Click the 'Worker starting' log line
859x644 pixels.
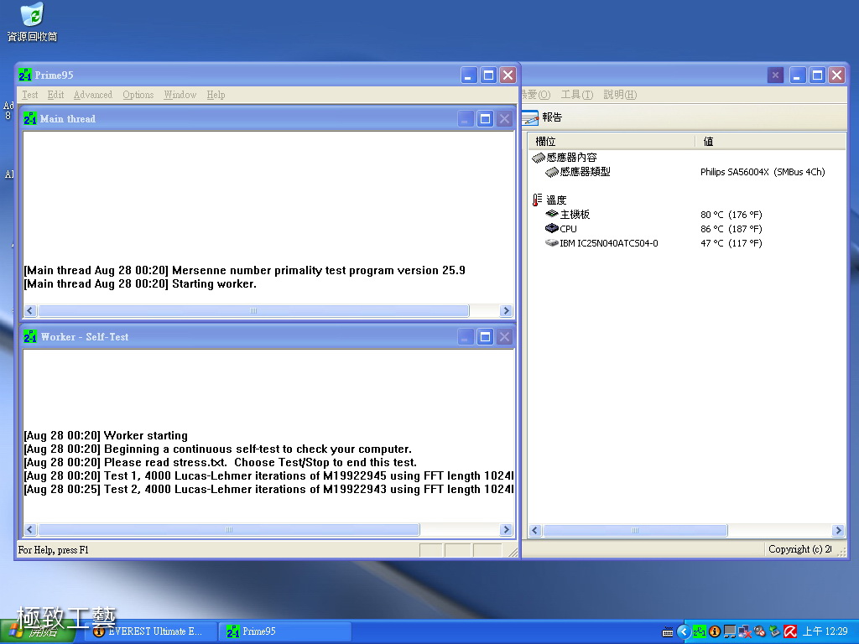click(106, 435)
